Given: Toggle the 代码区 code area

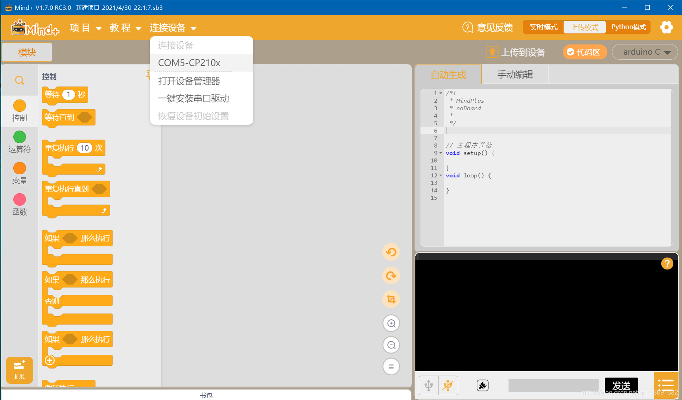Looking at the screenshot, I should tap(585, 52).
